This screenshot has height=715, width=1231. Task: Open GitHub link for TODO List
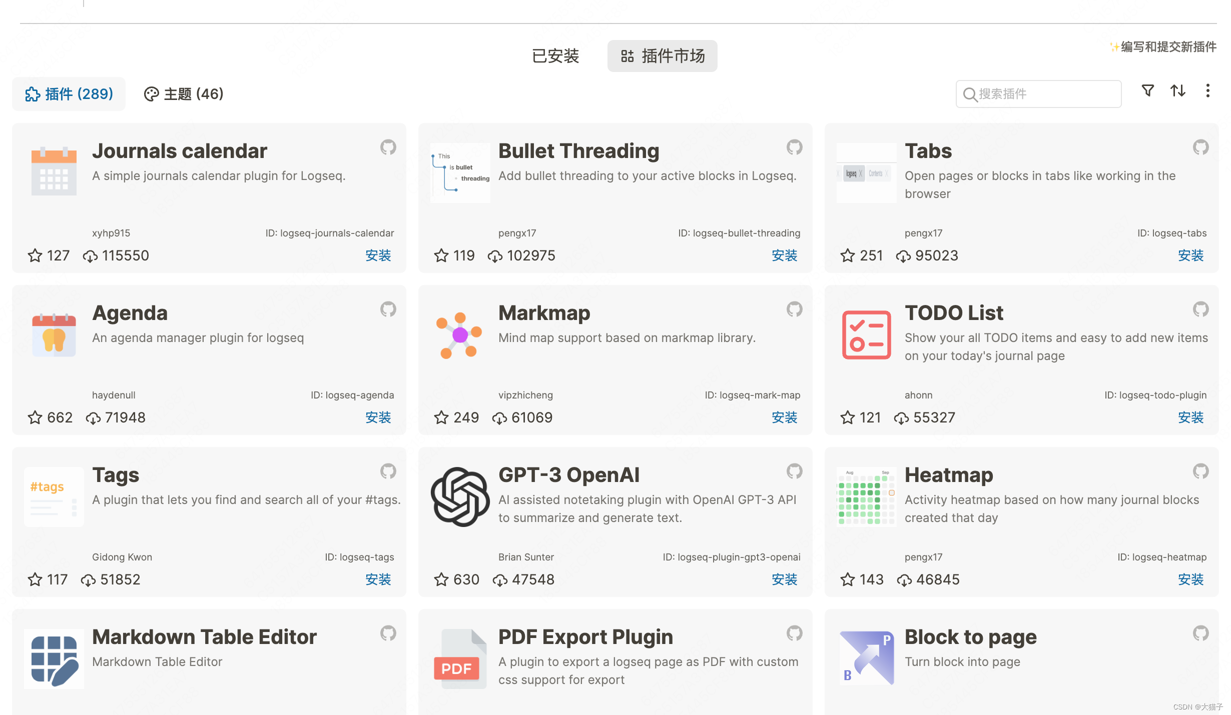click(x=1200, y=309)
